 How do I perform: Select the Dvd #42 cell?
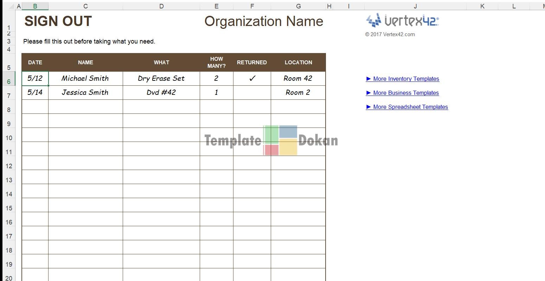161,93
